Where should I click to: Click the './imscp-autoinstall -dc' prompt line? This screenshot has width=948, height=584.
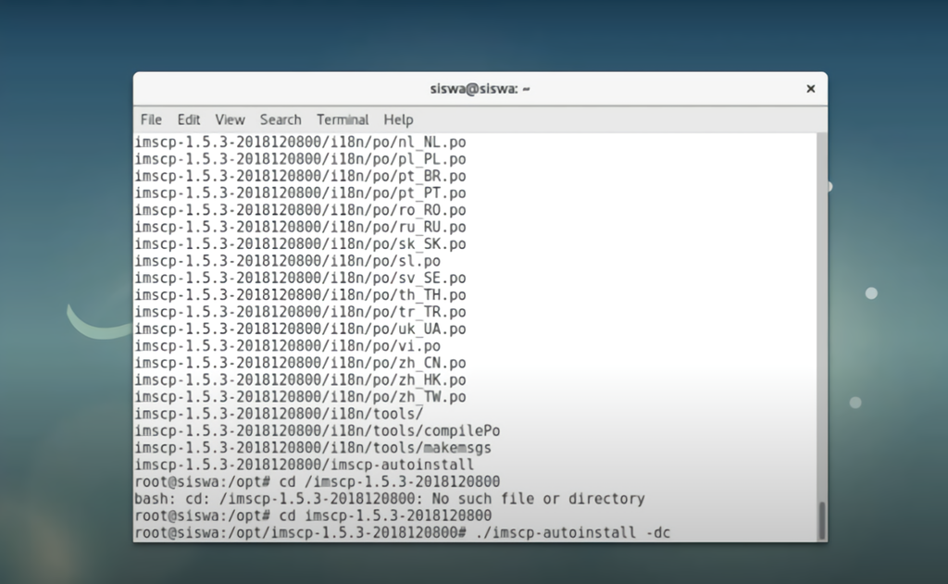[403, 532]
